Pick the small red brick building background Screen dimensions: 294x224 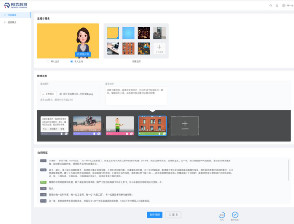click(128, 48)
